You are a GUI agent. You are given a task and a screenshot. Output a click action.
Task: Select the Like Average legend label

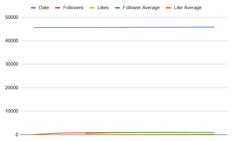pos(188,8)
